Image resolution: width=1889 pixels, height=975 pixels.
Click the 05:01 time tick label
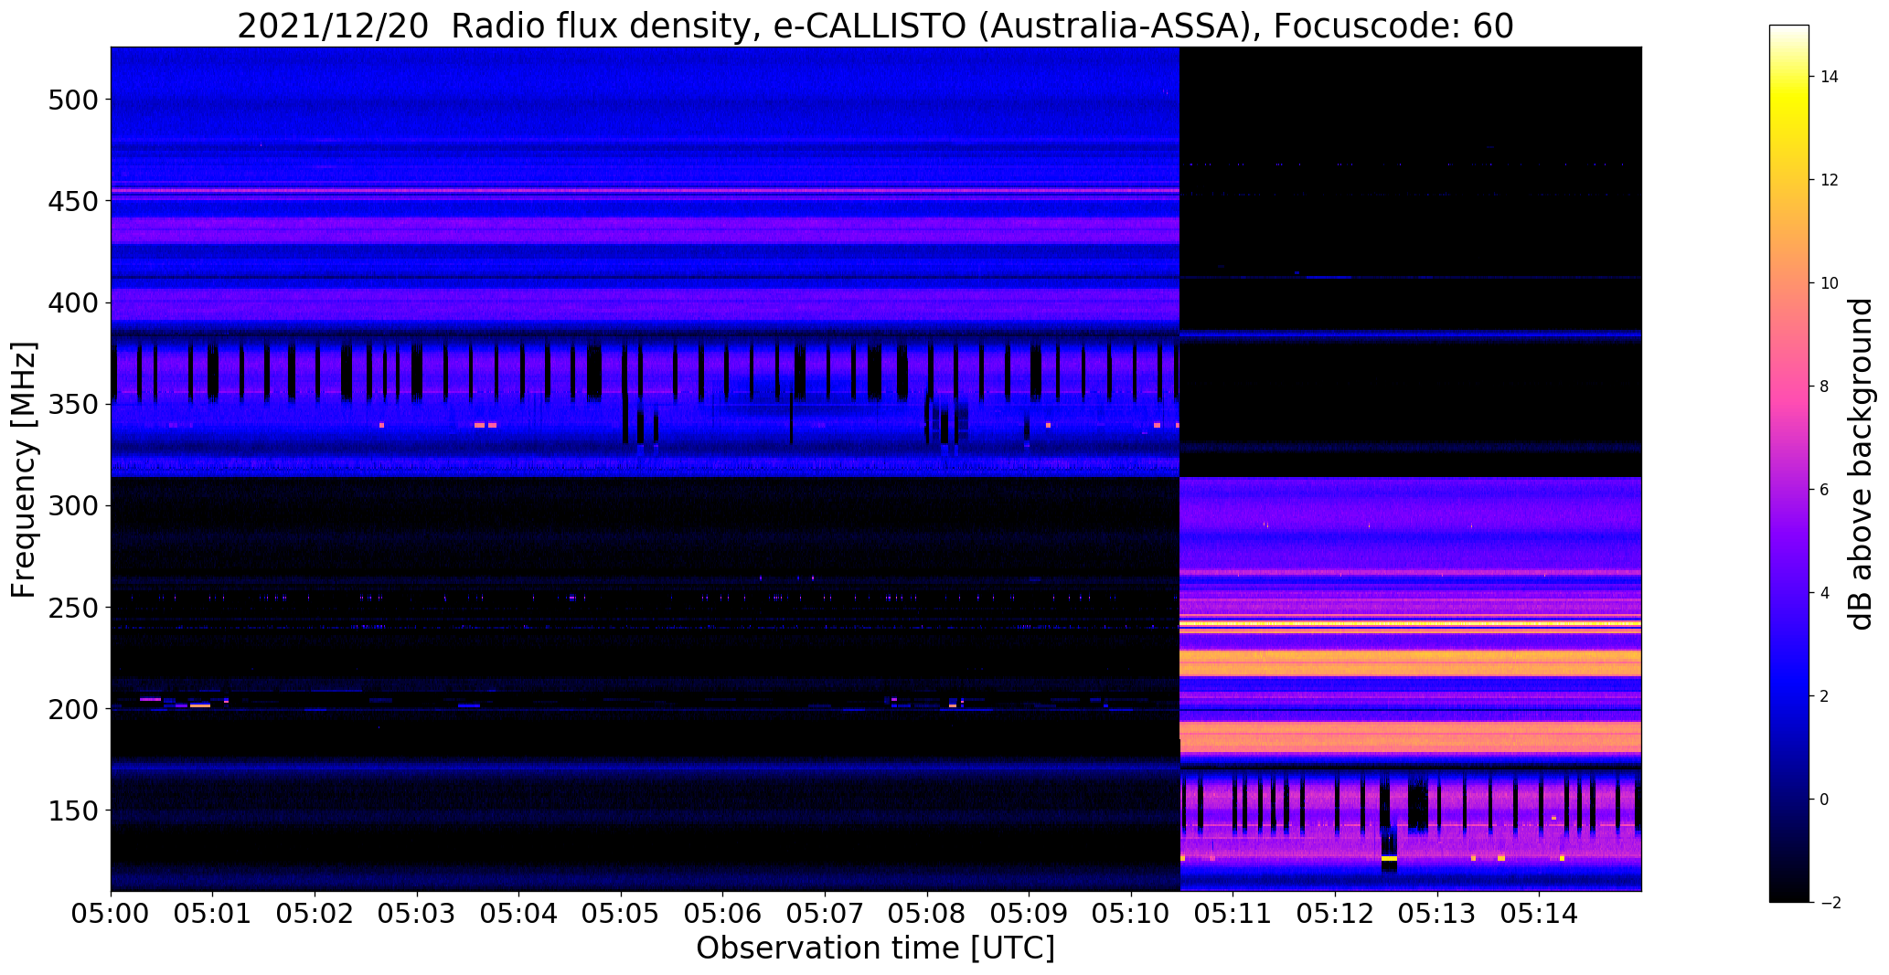point(213,914)
